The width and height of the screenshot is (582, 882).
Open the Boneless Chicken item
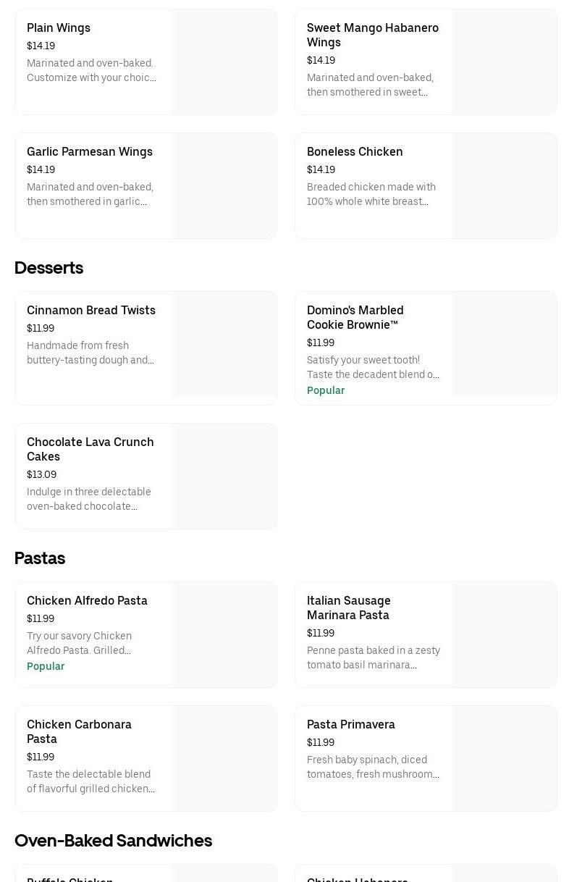(x=355, y=152)
